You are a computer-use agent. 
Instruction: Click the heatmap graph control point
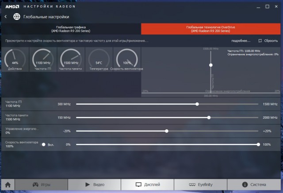click(x=210, y=65)
